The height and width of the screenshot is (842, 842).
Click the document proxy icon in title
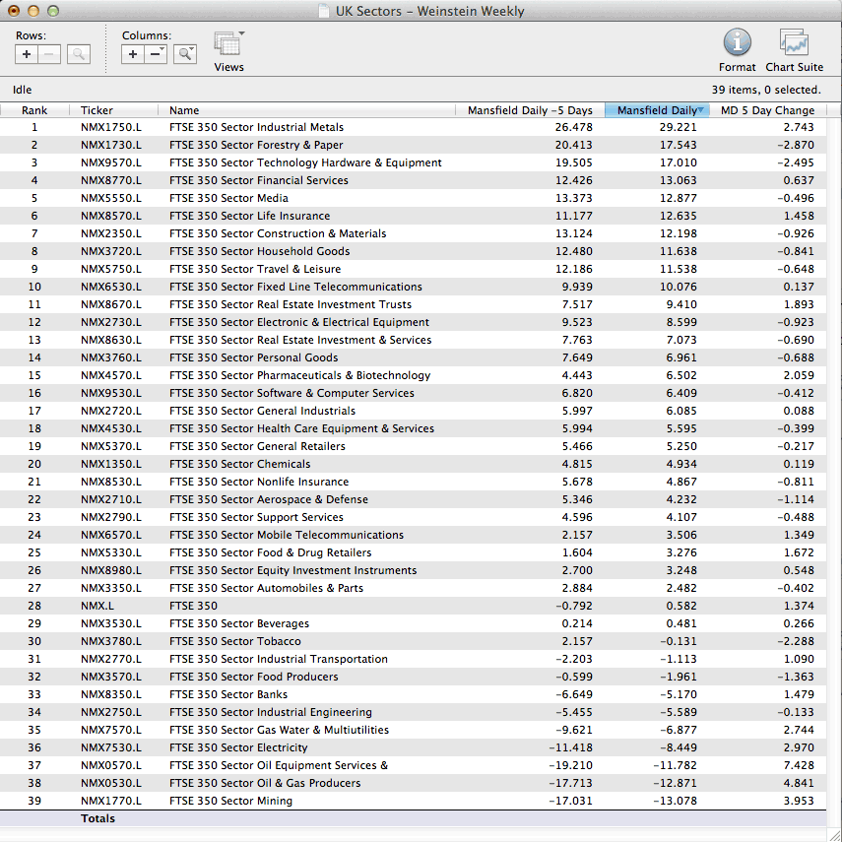[324, 12]
